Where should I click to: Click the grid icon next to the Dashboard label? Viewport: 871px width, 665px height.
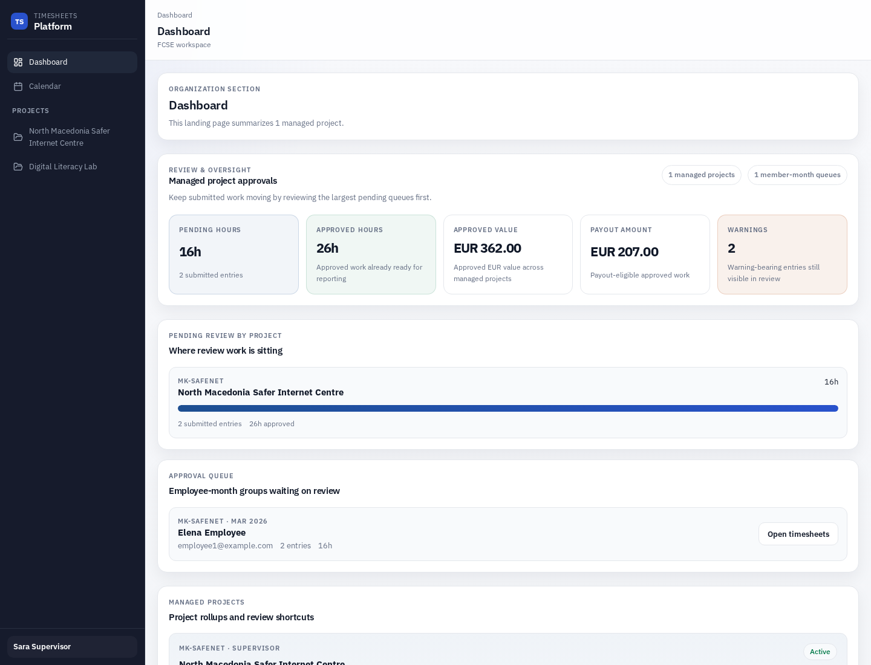pyautogui.click(x=18, y=62)
